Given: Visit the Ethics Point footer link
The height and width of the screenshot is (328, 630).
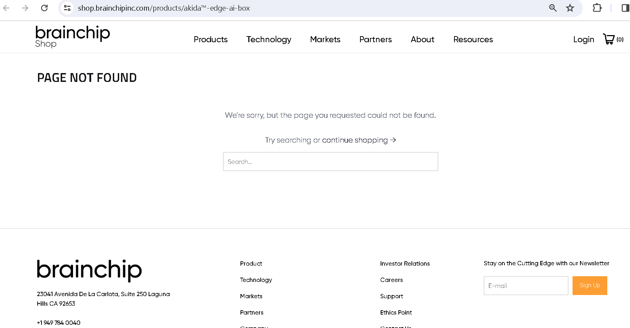Looking at the screenshot, I should (x=396, y=312).
